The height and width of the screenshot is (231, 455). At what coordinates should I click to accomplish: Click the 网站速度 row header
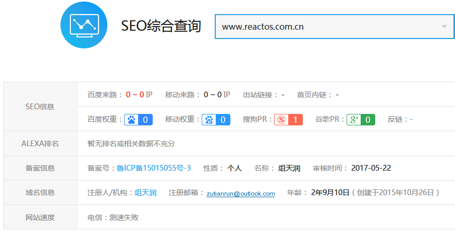pyautogui.click(x=40, y=217)
